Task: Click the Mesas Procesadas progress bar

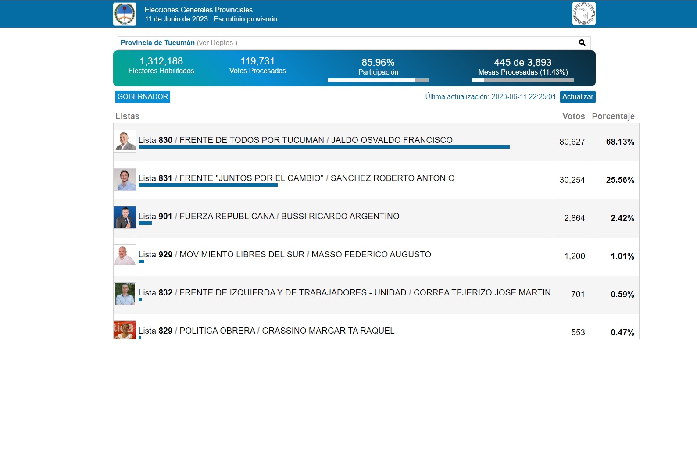Action: tap(523, 80)
